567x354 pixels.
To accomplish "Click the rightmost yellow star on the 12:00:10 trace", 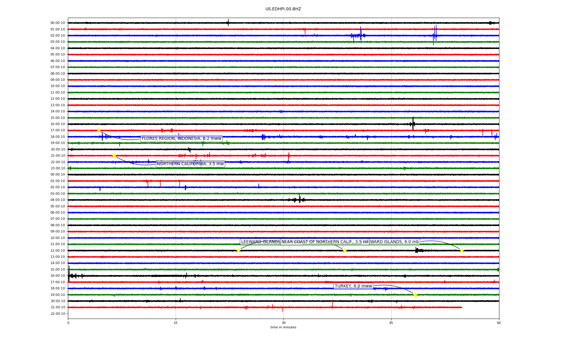I will (462, 251).
